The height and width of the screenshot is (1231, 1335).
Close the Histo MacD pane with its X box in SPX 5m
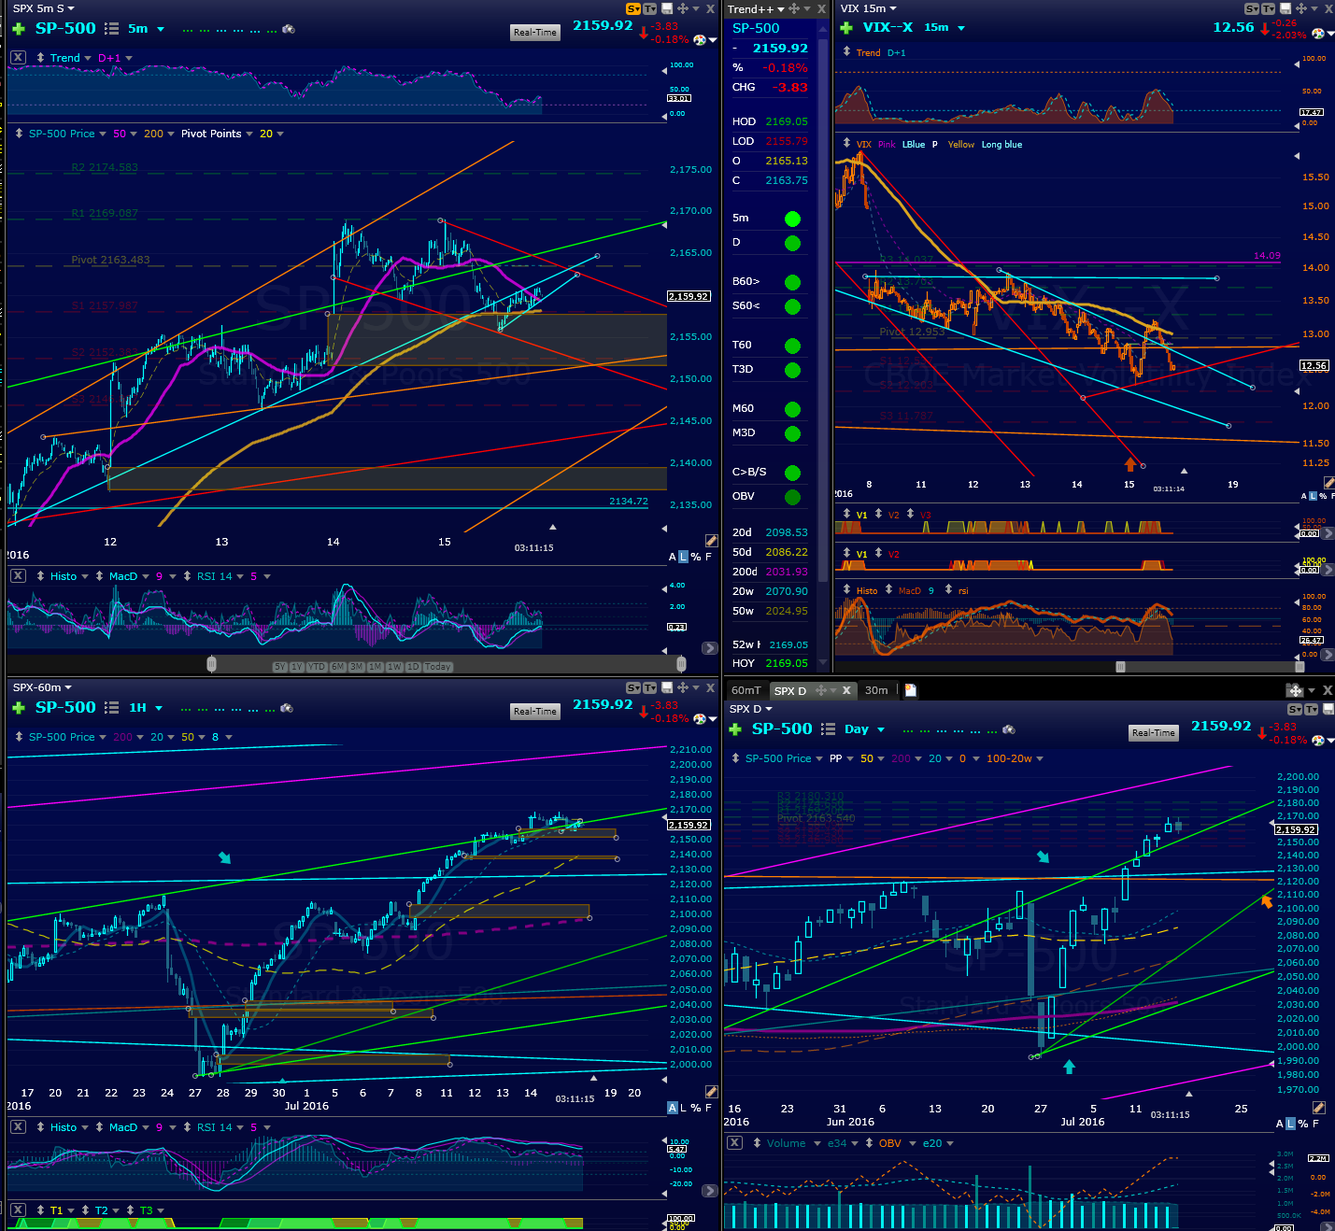pos(18,576)
